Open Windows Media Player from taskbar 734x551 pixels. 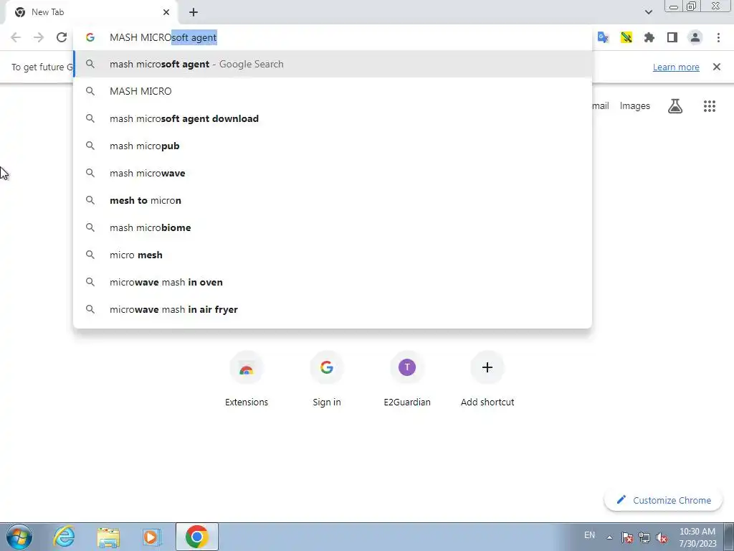click(152, 537)
